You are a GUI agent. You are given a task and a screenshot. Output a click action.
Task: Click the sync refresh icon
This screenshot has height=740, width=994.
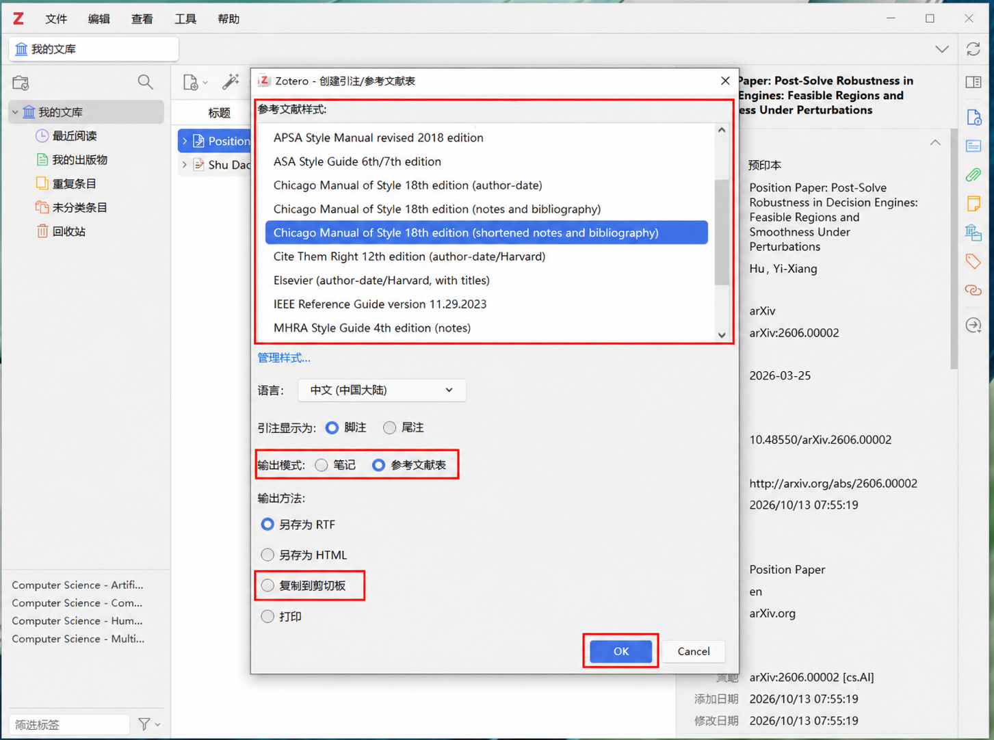point(973,49)
